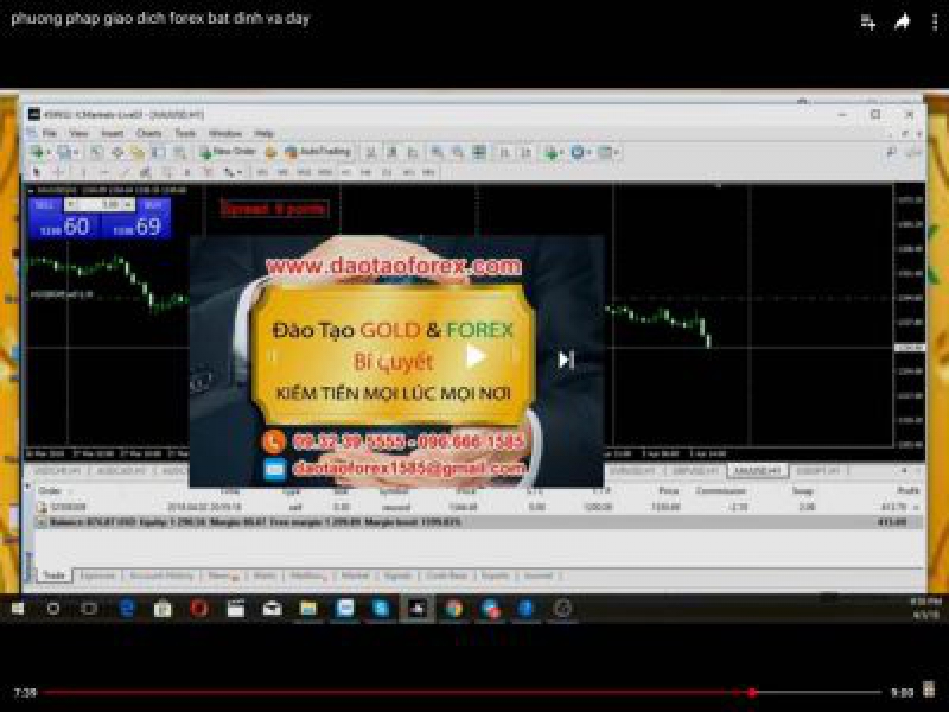Open the Insert menu

pos(112,133)
